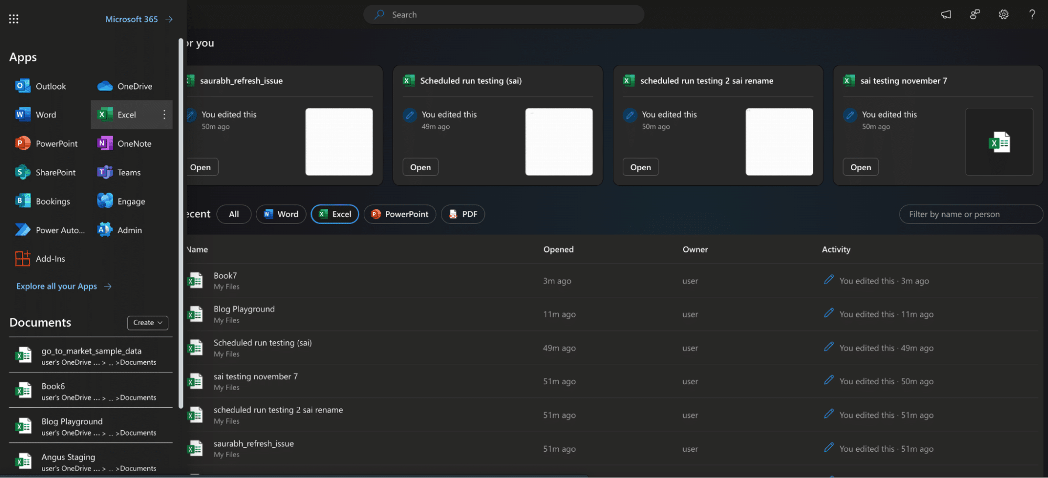This screenshot has width=1048, height=478.
Task: Click 'You edited this · 11m ago' activity
Action: coord(886,314)
